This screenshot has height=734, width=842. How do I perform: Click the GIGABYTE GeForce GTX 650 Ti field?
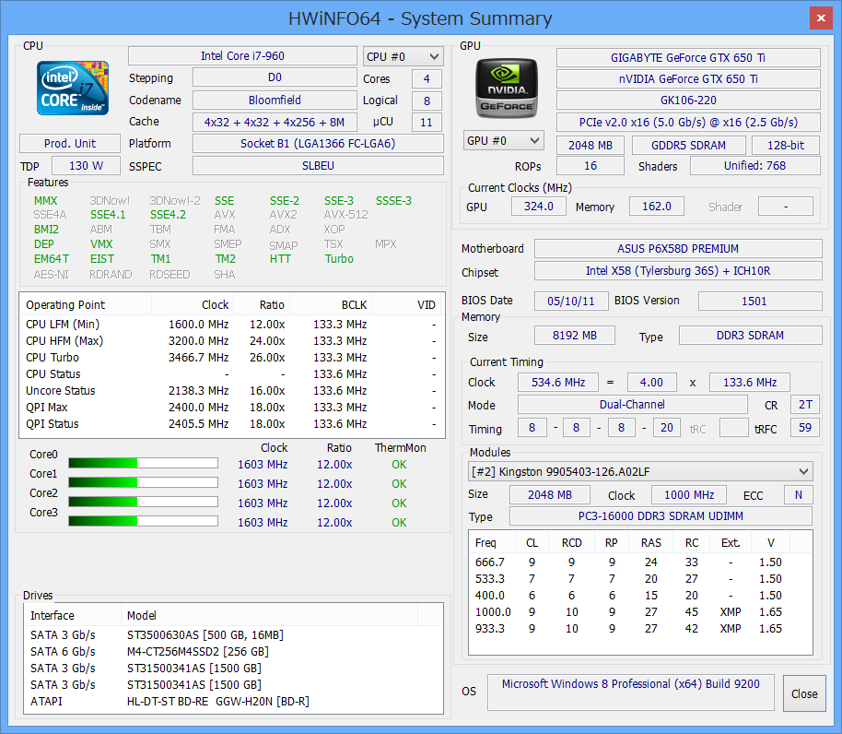point(688,57)
